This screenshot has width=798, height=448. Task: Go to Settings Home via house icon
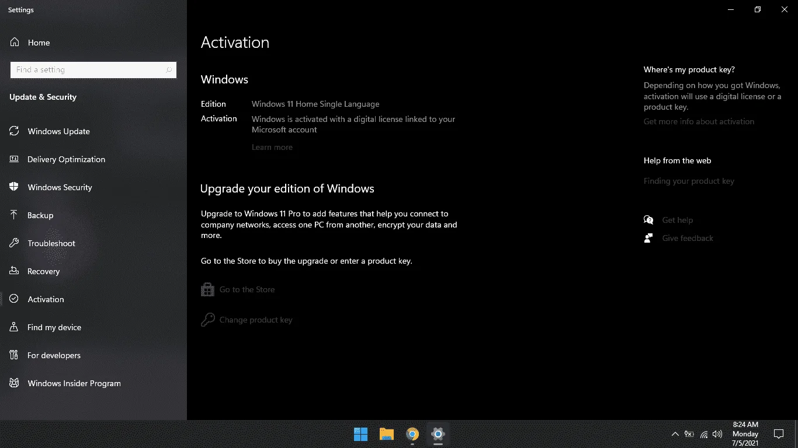(15, 43)
